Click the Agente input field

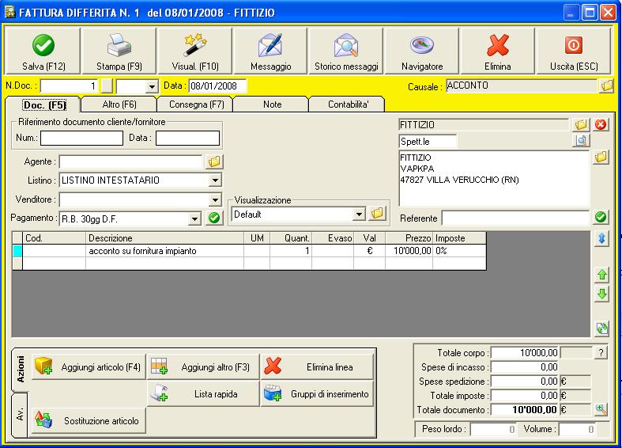[x=131, y=161]
